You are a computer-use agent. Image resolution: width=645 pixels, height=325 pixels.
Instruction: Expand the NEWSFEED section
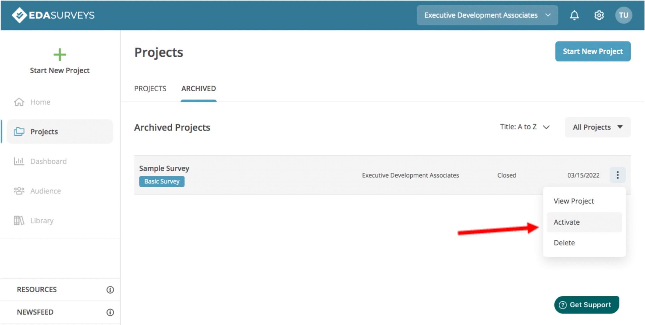60,312
